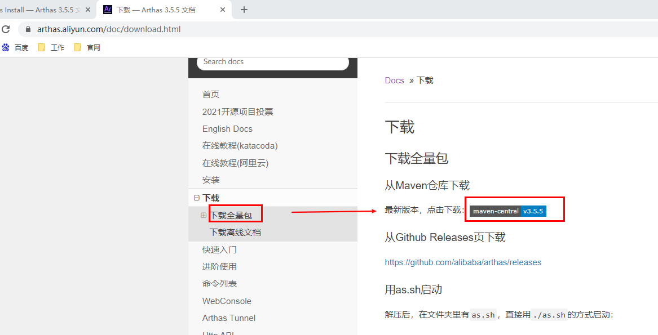658x335 pixels.
Task: Open English Docs sidebar link
Action: pos(227,129)
